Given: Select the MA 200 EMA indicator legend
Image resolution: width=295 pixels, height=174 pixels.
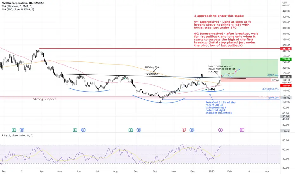Looking at the screenshot, I should [18, 9].
